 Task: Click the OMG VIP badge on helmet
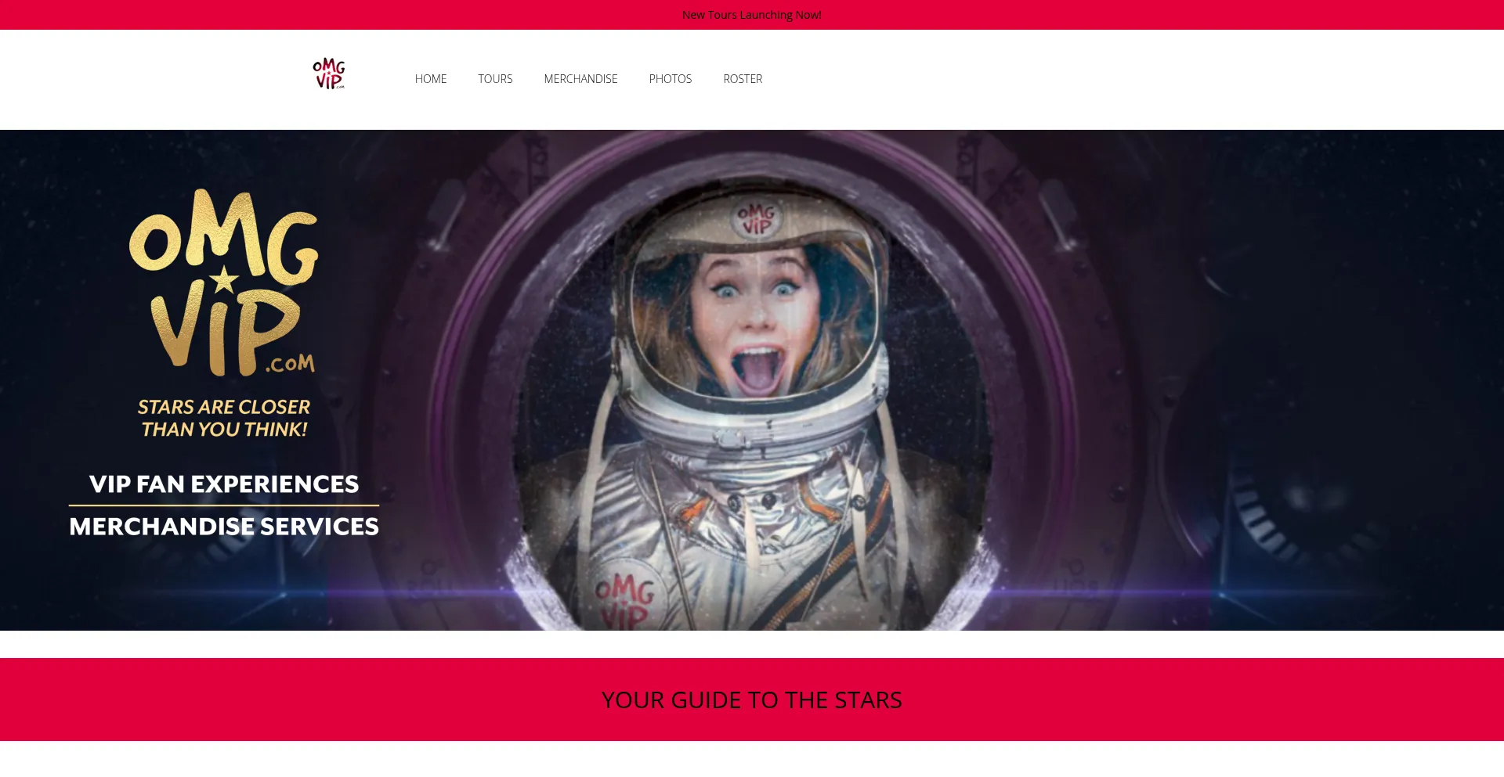pos(756,217)
